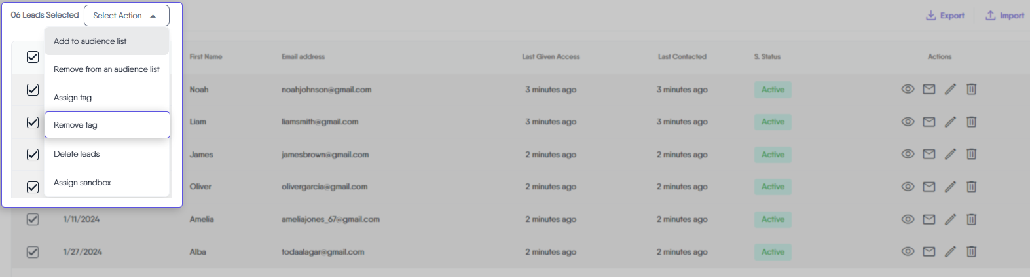Click the trash delete icon for Oliver
This screenshot has width=1030, height=277.
pos(971,187)
